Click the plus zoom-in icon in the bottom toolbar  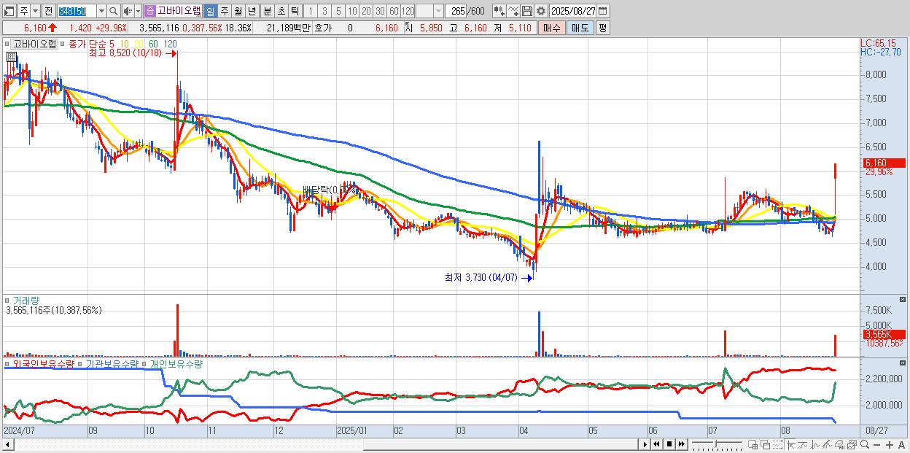pos(890,444)
